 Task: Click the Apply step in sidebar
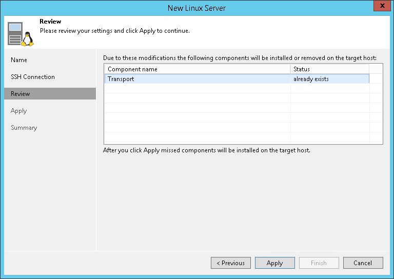[x=18, y=111]
